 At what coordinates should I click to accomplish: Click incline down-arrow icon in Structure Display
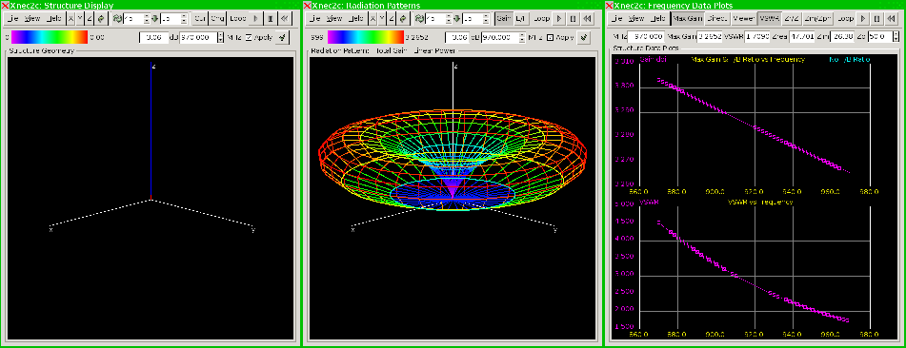155,18
